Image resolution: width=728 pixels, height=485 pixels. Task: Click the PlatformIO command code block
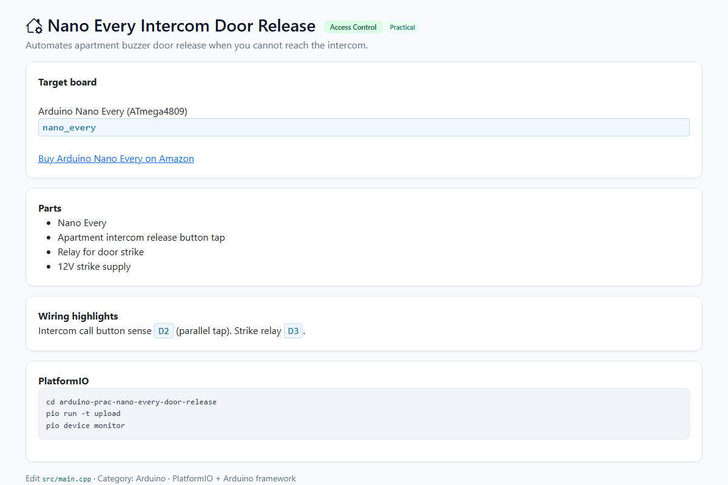pyautogui.click(x=364, y=413)
